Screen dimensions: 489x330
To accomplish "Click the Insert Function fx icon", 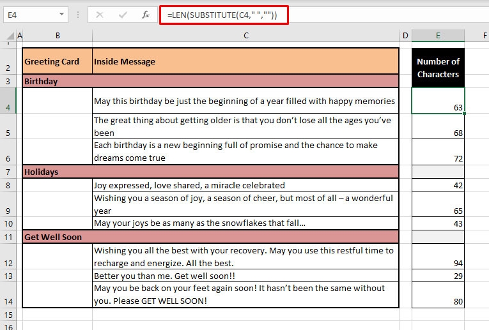I will tap(146, 15).
